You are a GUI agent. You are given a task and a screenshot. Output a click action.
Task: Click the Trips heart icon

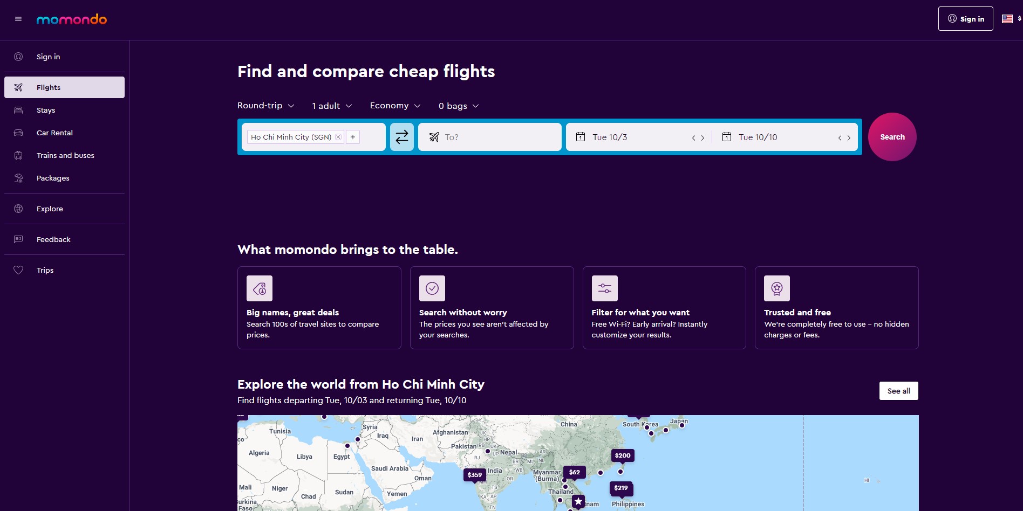(x=18, y=270)
